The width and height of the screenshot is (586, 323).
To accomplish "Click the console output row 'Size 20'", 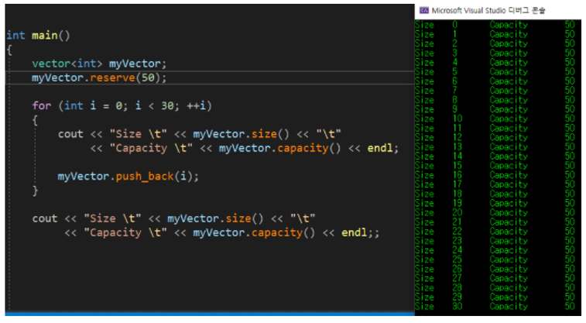I will pos(495,212).
